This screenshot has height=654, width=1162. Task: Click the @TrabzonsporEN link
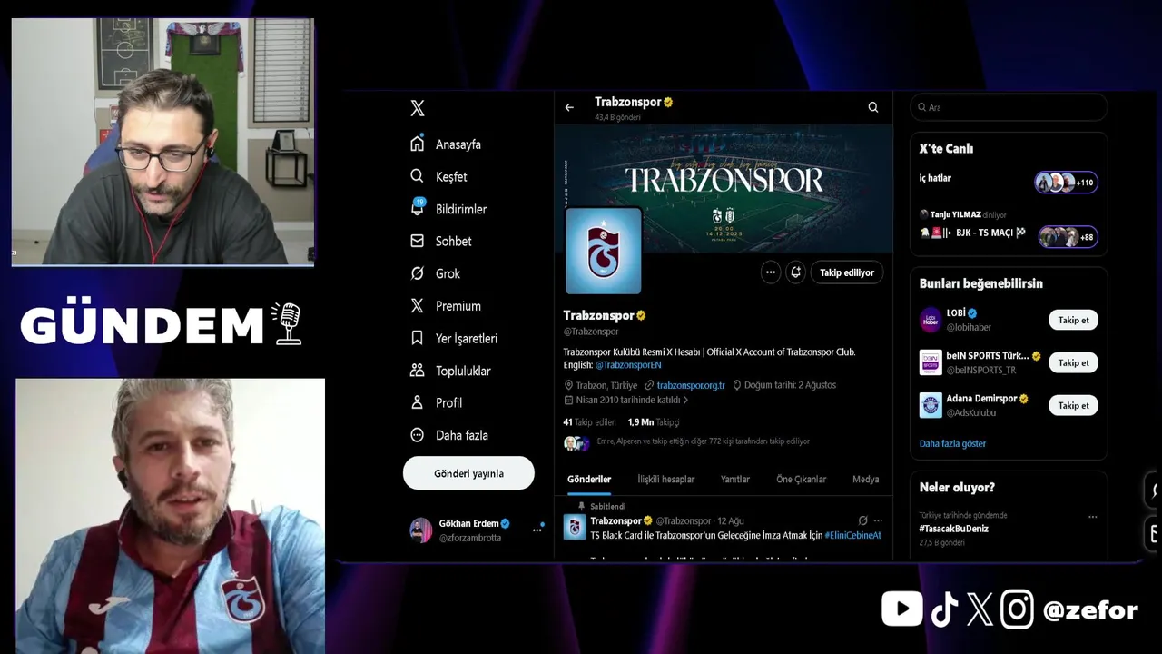[628, 364]
